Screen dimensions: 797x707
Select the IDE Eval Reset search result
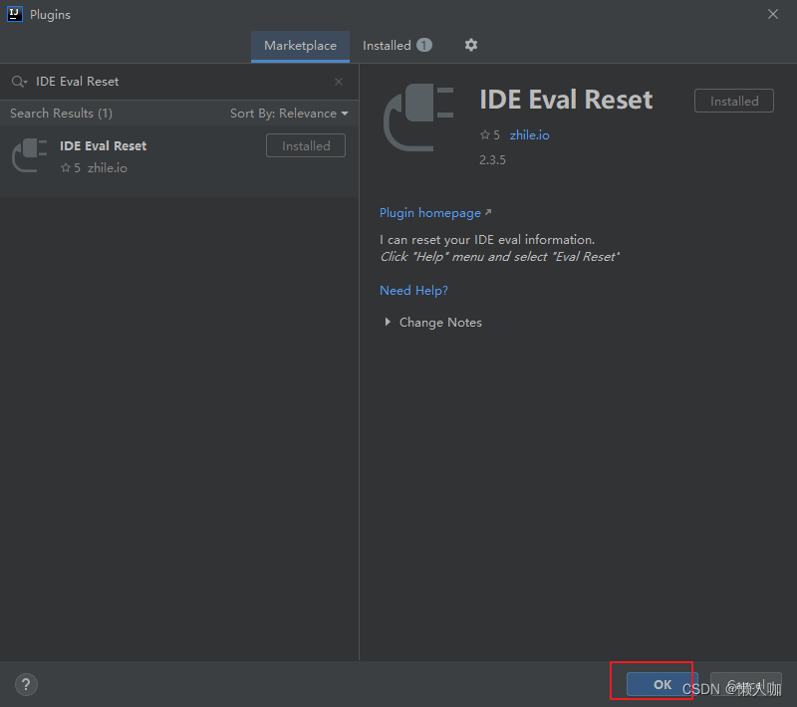pos(179,161)
